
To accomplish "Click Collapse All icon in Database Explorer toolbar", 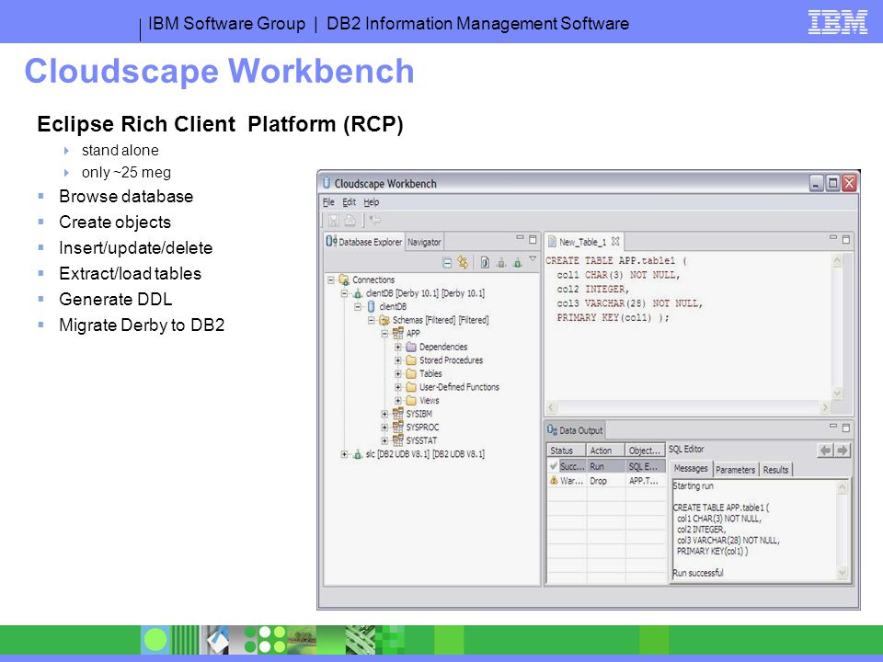I will click(447, 263).
